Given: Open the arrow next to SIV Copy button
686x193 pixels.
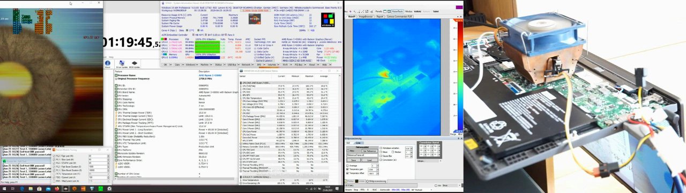Looking at the screenshot, I should pyautogui.click(x=183, y=65).
